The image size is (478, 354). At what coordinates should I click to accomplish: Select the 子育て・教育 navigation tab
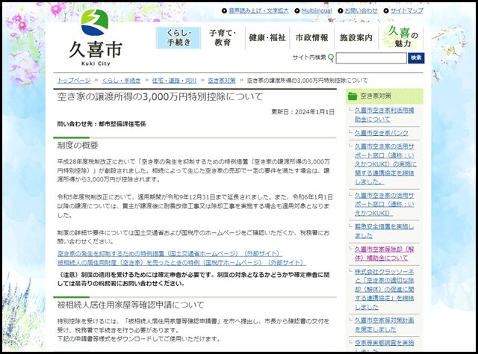(223, 38)
